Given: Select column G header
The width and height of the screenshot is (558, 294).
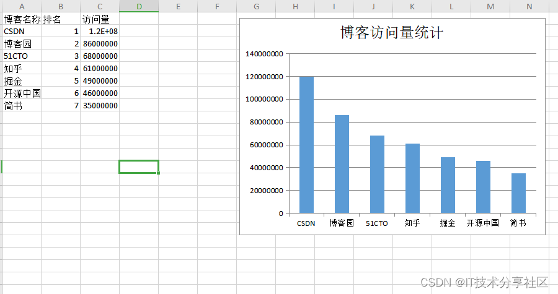Looking at the screenshot, I should tap(256, 6).
